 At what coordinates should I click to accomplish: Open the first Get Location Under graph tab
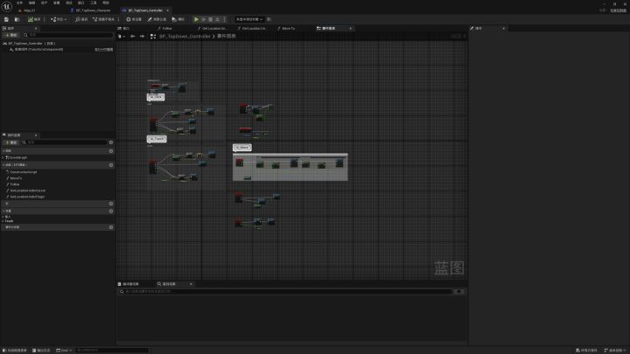213,29
